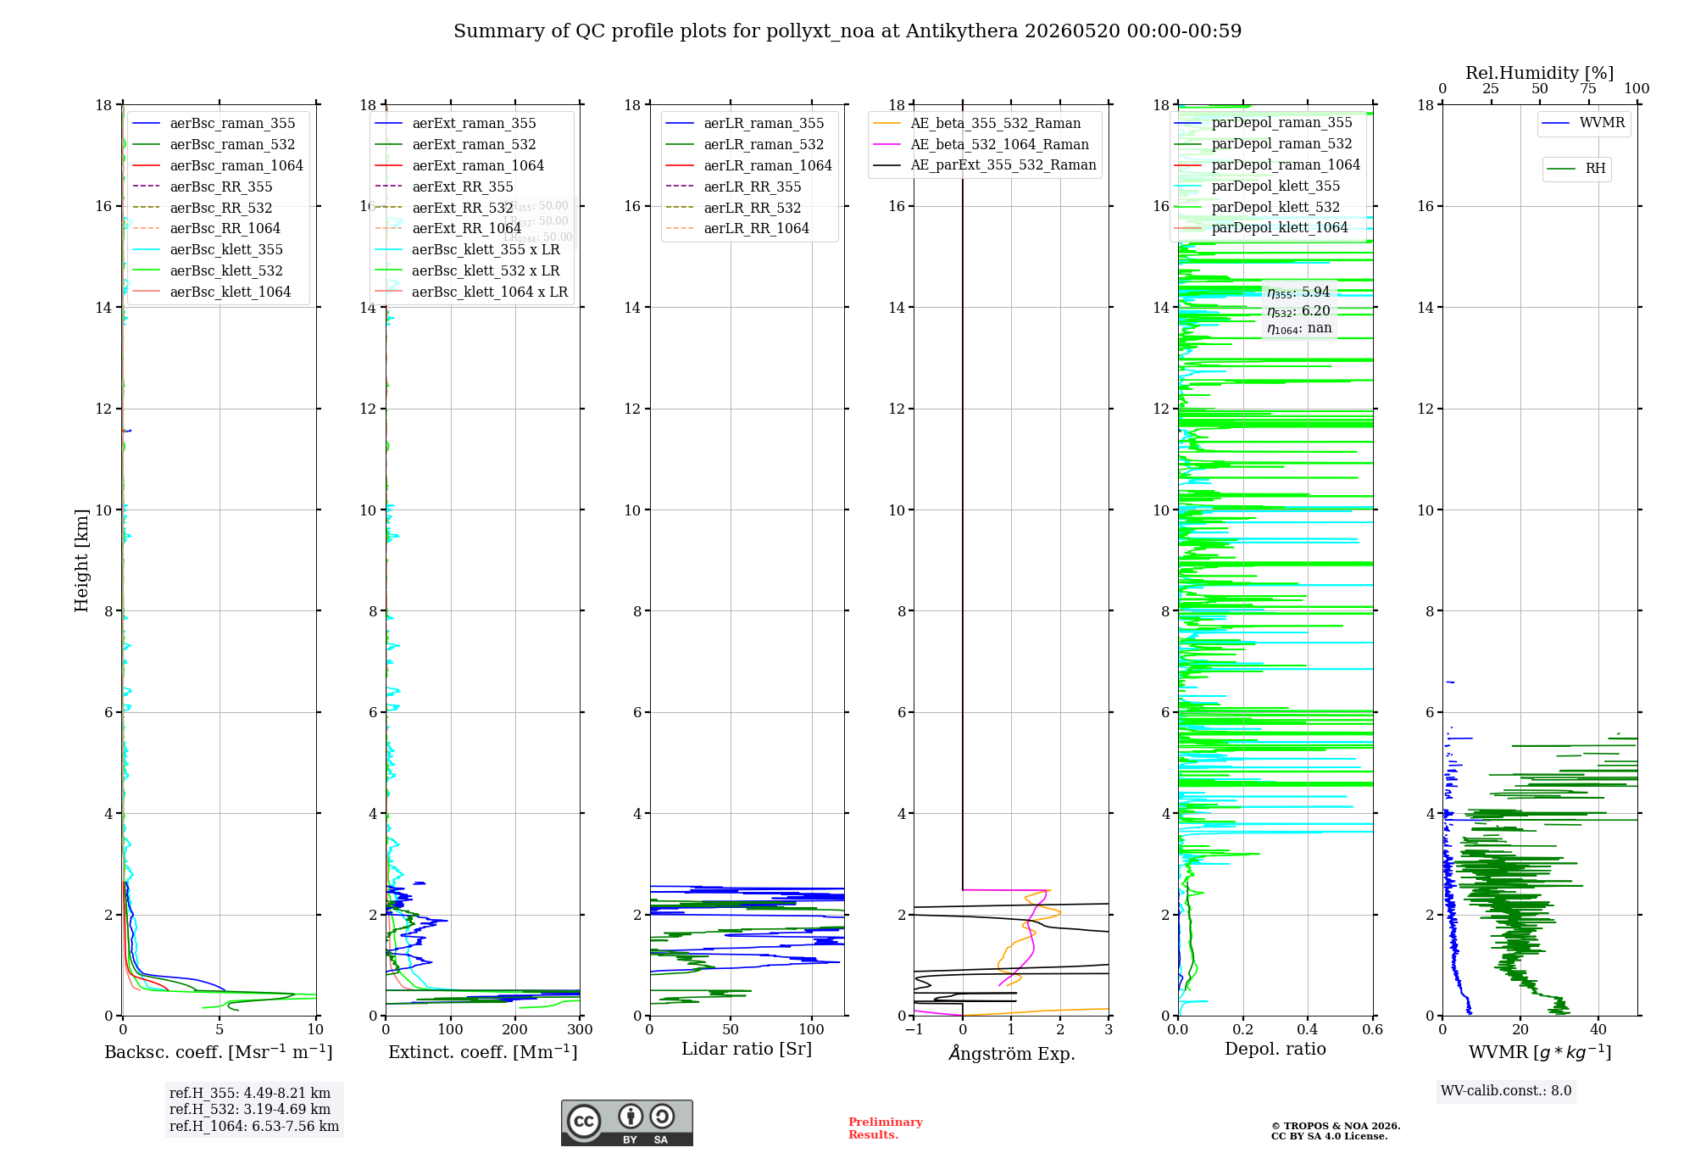This screenshot has height=1153, width=1695.
Task: Click the 'aerLR_RR_355' legend entry
Action: [x=734, y=187]
